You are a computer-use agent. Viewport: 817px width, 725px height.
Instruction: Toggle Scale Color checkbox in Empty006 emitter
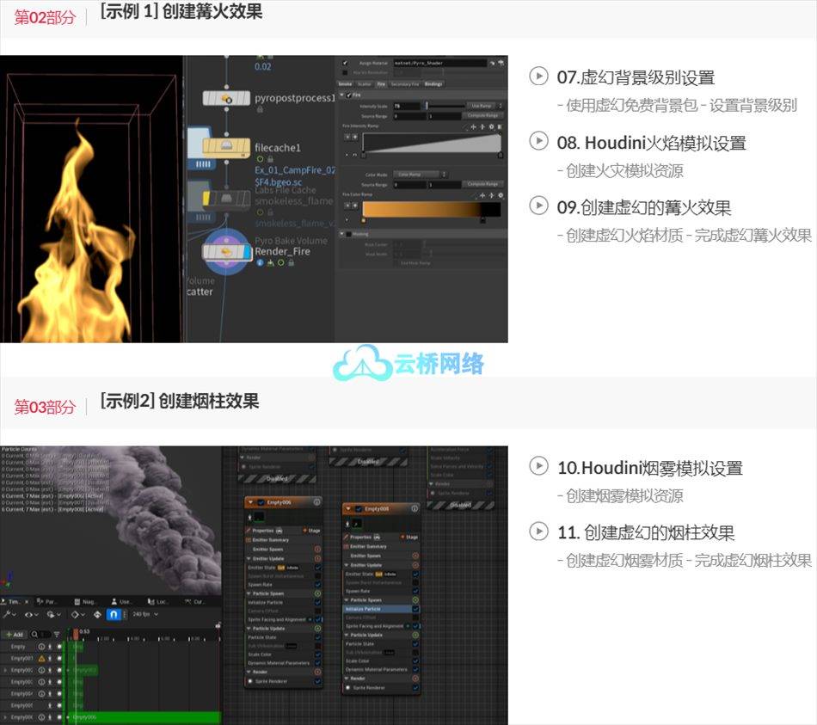(318, 654)
